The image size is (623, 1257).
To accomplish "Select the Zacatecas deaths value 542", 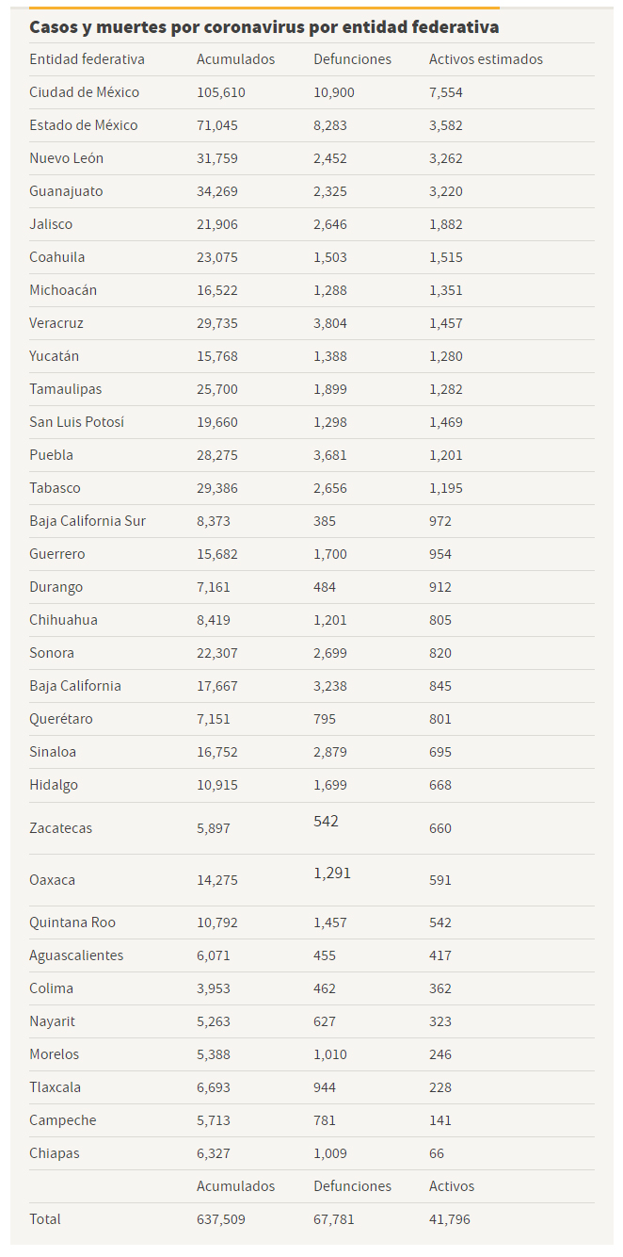I will (x=326, y=822).
